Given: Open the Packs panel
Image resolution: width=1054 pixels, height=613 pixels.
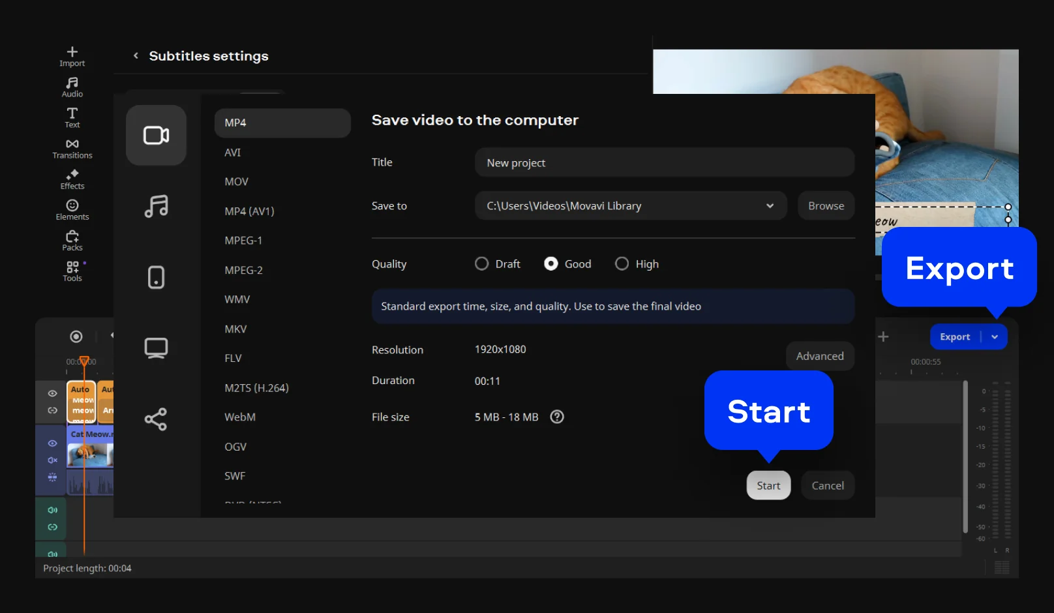Looking at the screenshot, I should [72, 240].
